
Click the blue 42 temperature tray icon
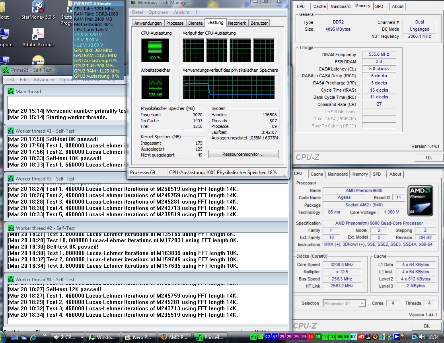(268, 337)
